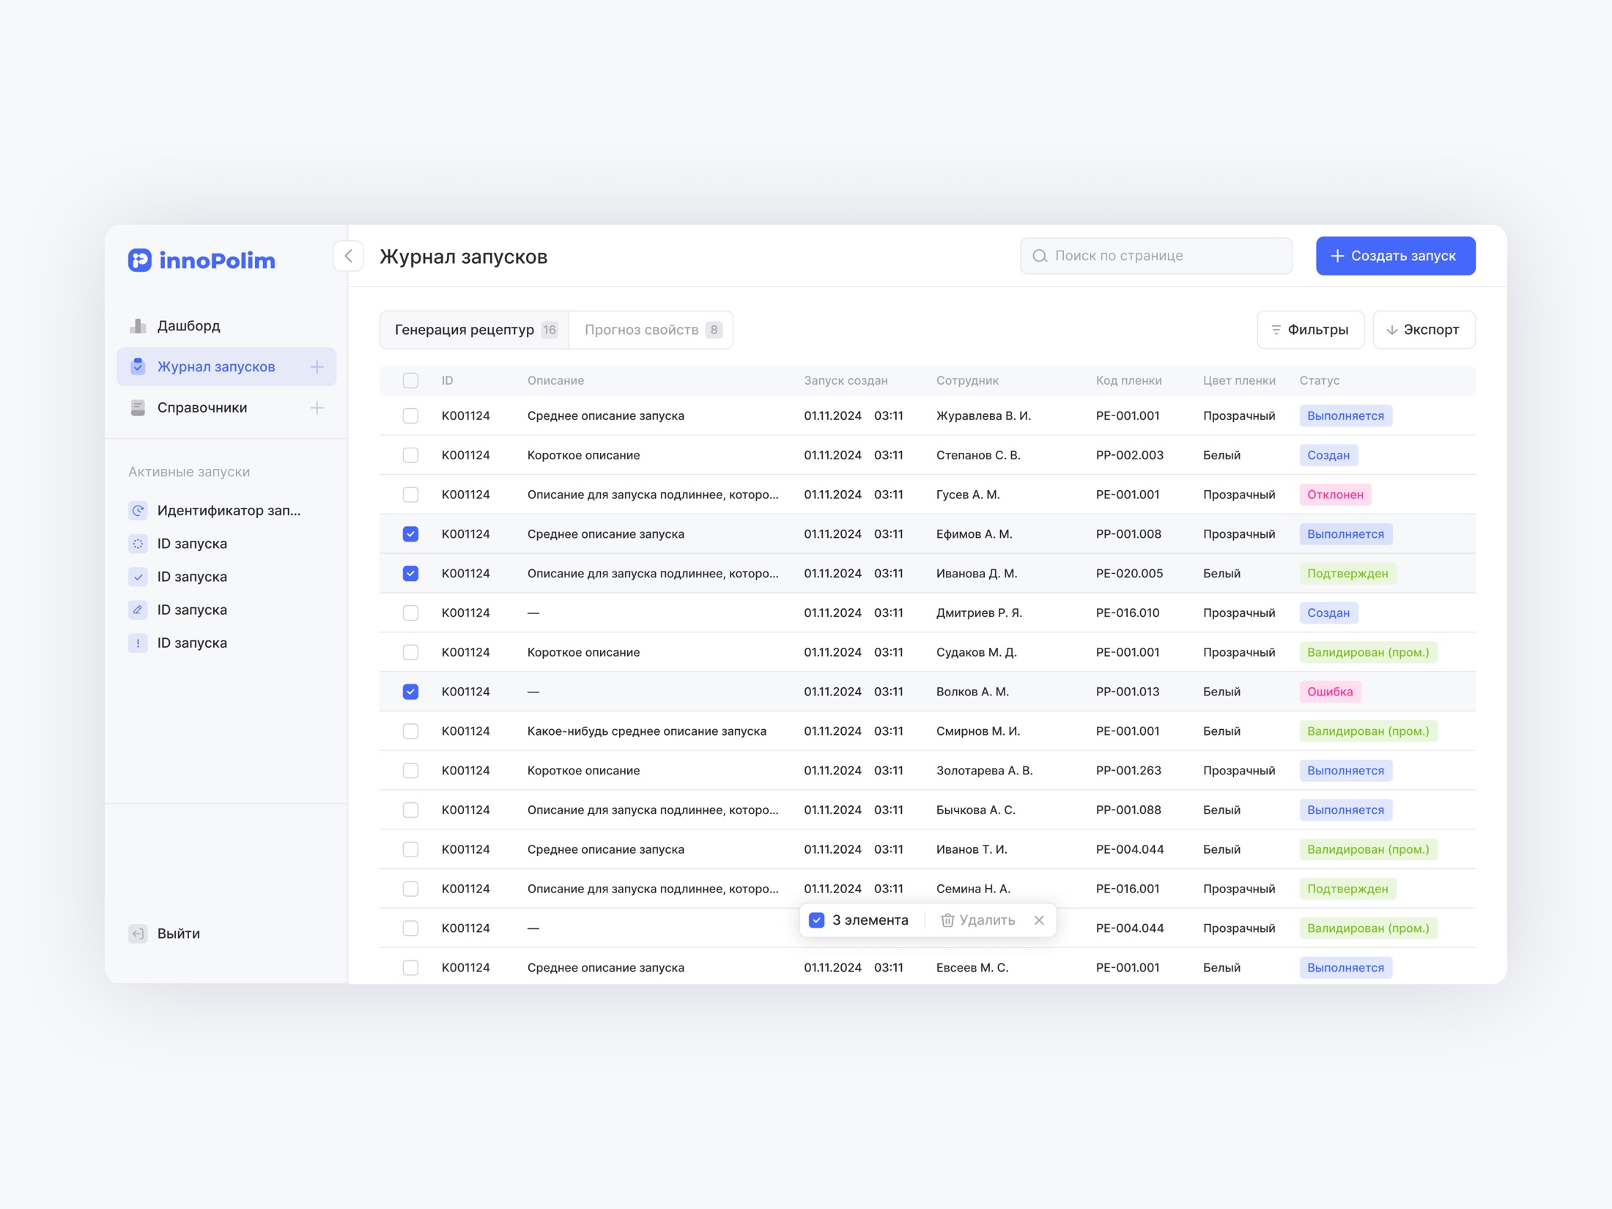Check the Гусев А. М. row checkbox
Viewport: 1612px width, 1209px height.
410,495
